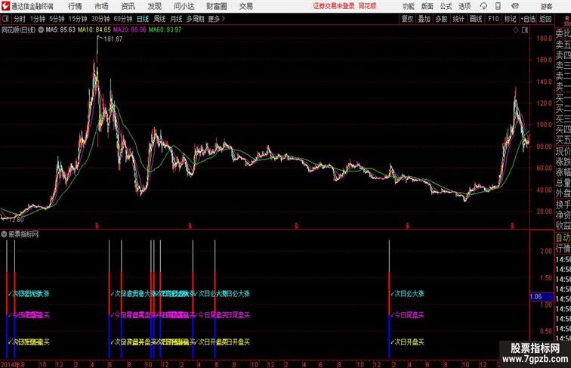Click the MA5: 85.63 value label
This screenshot has width=571, height=368.
(x=60, y=30)
